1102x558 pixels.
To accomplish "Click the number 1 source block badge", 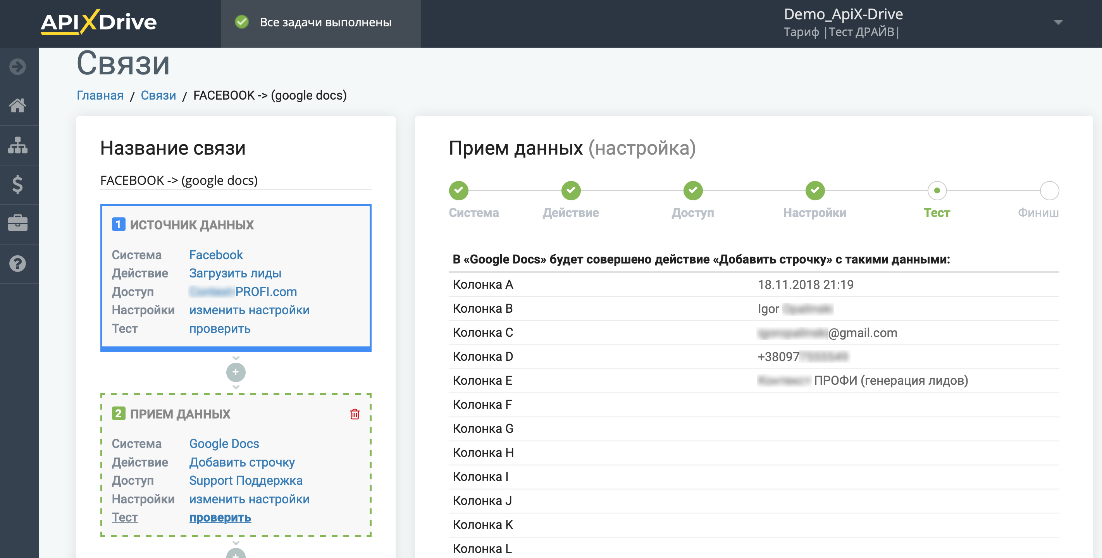I will pyautogui.click(x=119, y=225).
